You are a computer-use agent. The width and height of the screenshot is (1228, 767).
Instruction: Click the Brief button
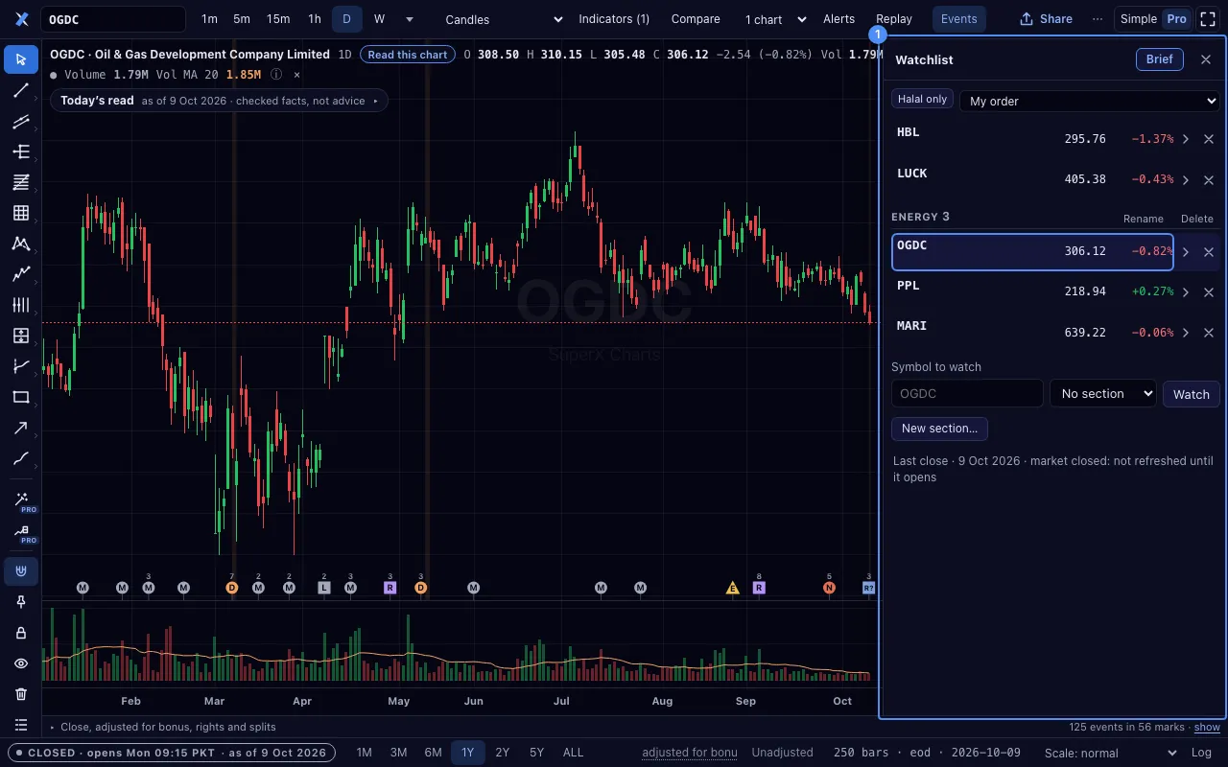1160,59
